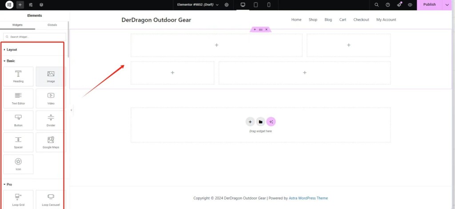Open the help question mark icon
The image size is (455, 209).
tap(387, 5)
